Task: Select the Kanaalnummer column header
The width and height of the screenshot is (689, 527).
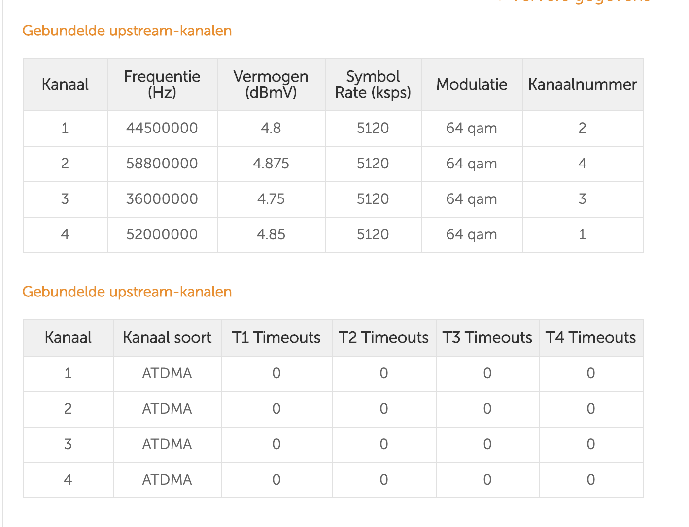Action: (582, 84)
